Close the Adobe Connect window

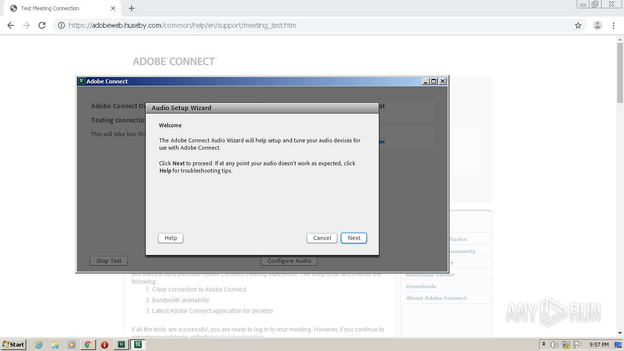tap(443, 81)
